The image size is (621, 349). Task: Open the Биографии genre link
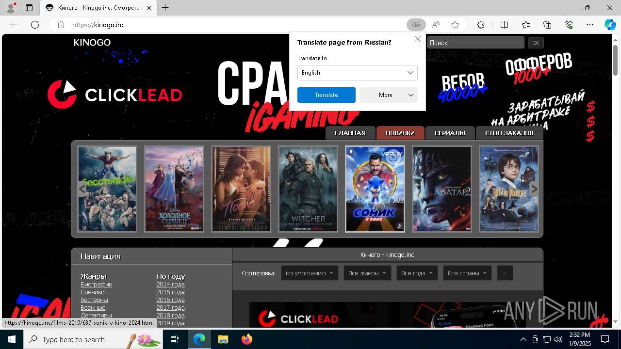pos(97,285)
